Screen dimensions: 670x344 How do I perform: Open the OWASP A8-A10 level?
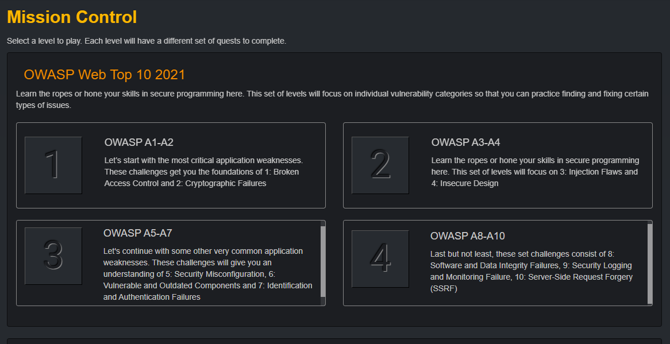coord(498,262)
